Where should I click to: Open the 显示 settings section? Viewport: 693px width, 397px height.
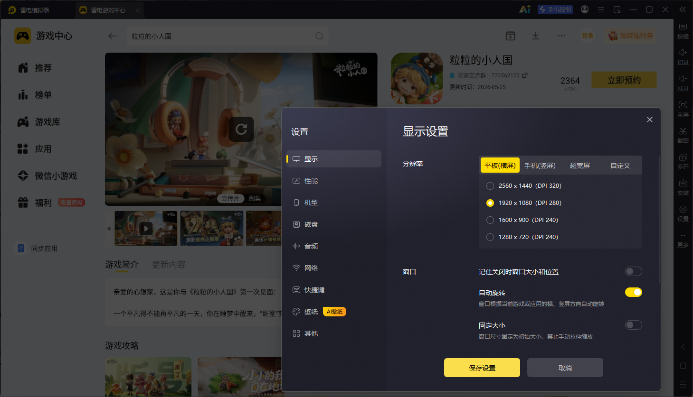point(334,159)
